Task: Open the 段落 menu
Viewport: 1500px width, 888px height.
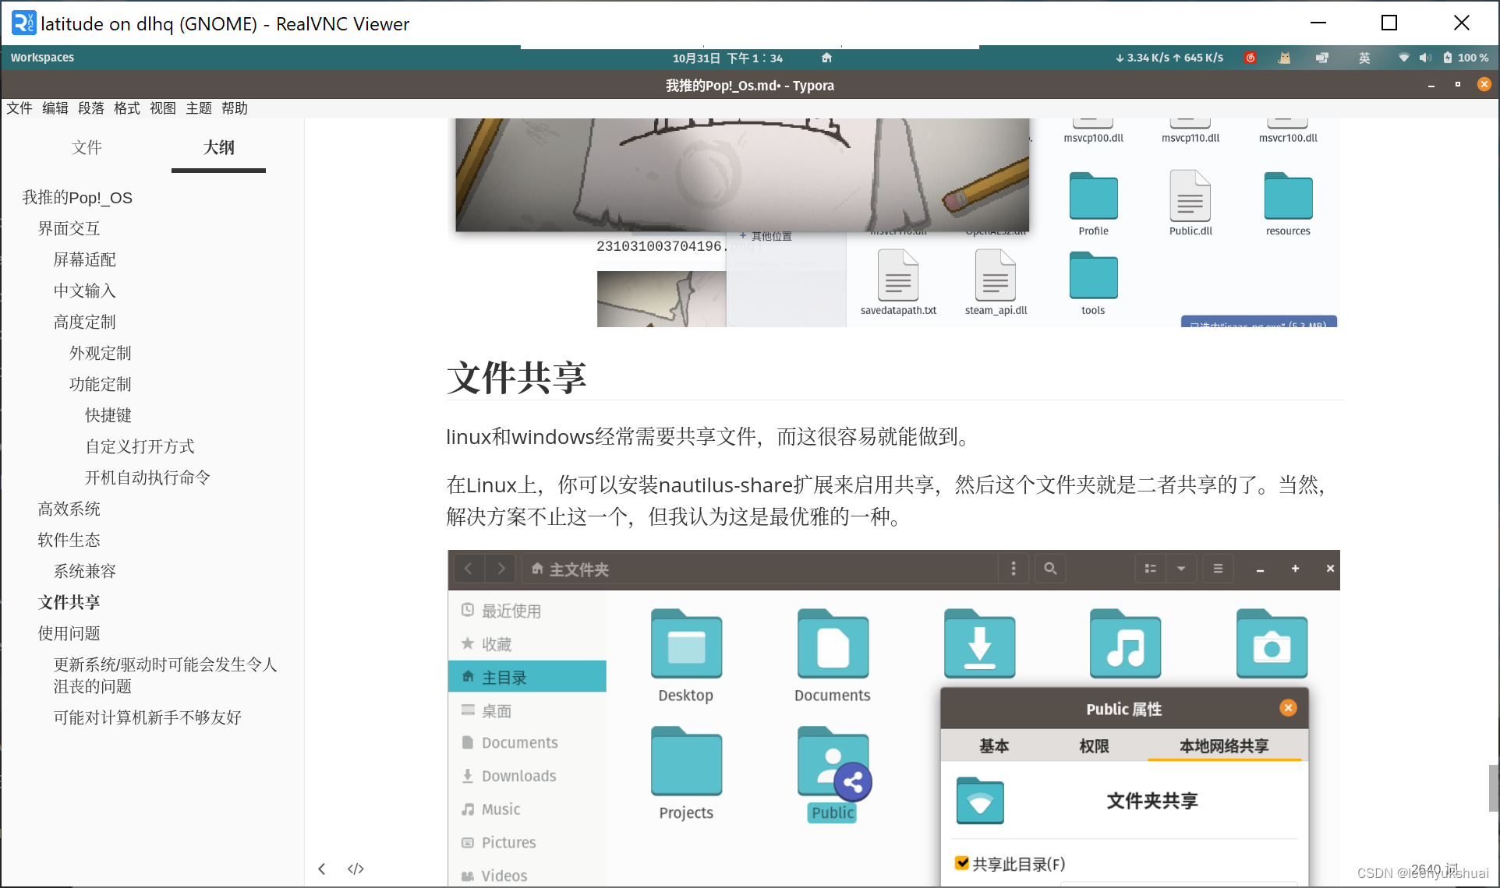Action: click(91, 108)
